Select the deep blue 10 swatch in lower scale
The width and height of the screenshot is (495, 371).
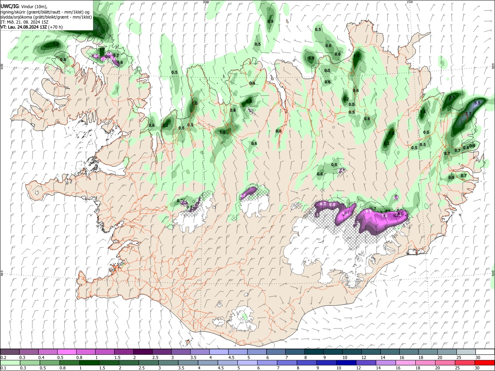point(345,362)
